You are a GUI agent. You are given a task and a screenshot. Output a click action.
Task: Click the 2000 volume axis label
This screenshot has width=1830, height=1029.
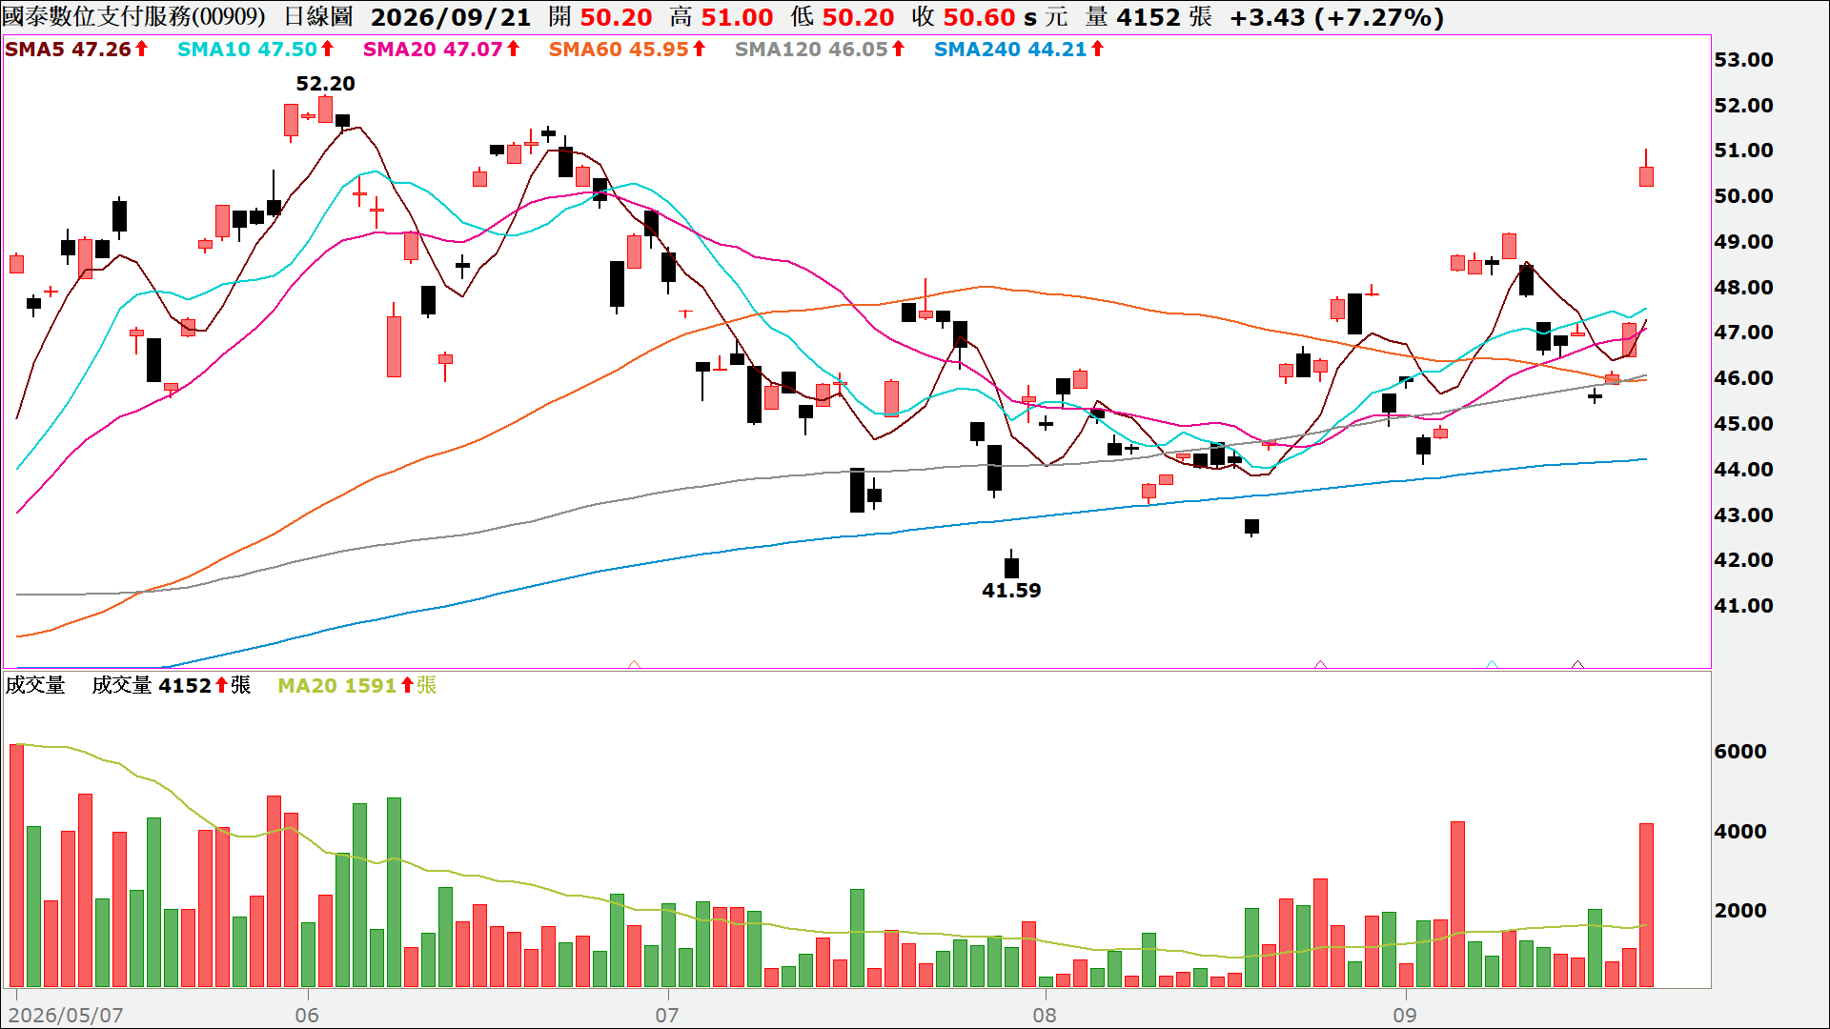coord(1740,911)
